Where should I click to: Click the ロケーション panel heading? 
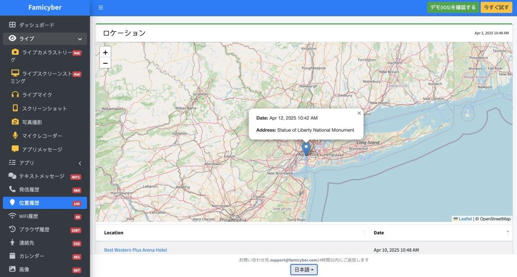tap(124, 33)
